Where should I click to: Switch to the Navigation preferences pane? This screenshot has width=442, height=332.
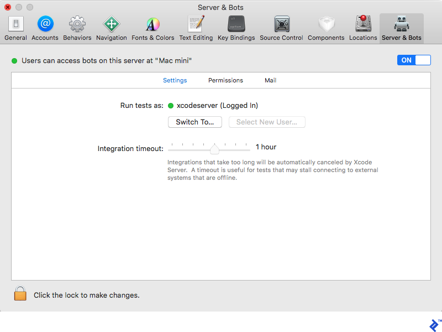(111, 25)
